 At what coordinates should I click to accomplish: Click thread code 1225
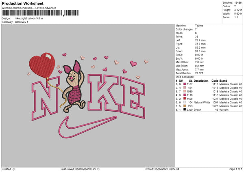click(215, 106)
